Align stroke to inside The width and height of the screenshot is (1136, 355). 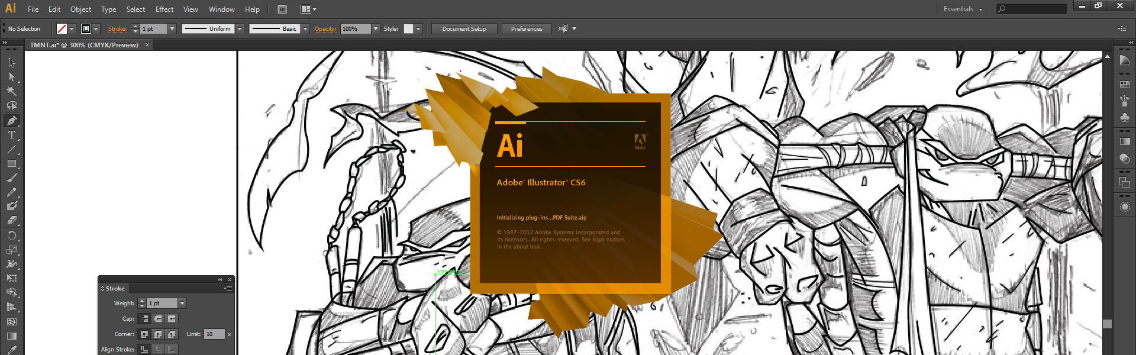(158, 350)
